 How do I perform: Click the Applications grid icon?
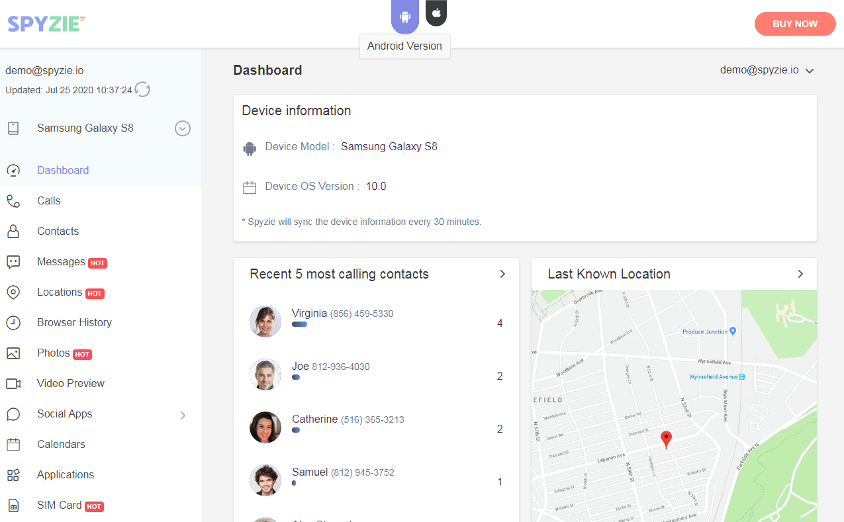[13, 475]
